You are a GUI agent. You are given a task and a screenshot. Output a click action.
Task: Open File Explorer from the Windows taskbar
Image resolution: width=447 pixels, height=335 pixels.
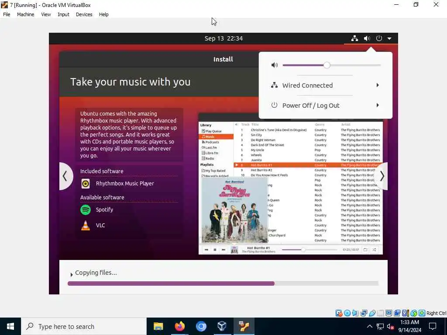(x=158, y=326)
